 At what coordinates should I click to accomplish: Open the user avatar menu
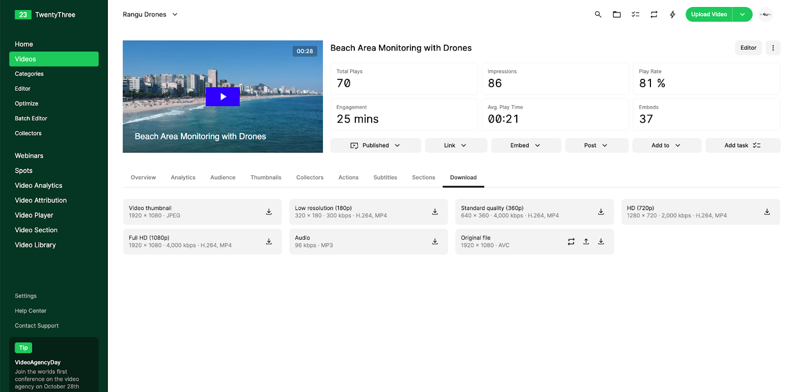pyautogui.click(x=766, y=14)
